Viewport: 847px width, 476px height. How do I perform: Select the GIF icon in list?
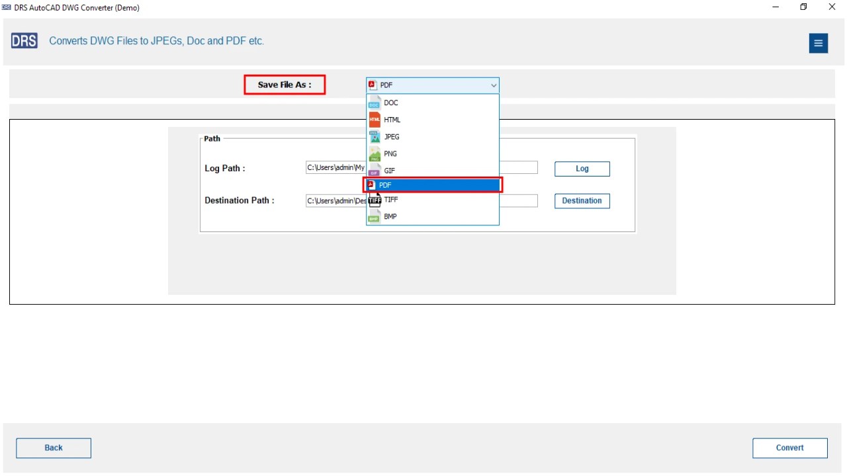click(x=375, y=171)
